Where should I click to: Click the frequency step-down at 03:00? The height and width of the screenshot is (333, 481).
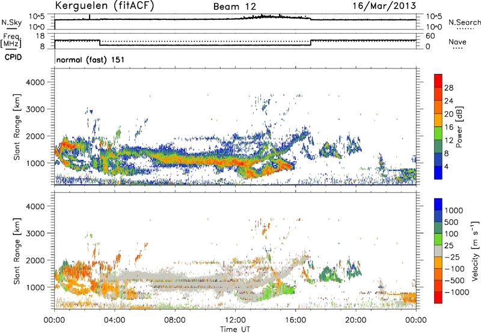100,43
